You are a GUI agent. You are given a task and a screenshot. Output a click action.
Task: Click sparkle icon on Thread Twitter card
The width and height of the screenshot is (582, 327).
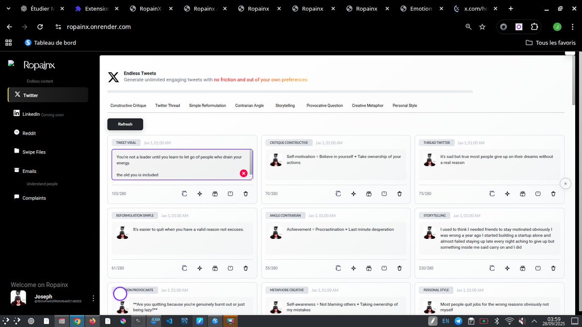click(x=507, y=194)
